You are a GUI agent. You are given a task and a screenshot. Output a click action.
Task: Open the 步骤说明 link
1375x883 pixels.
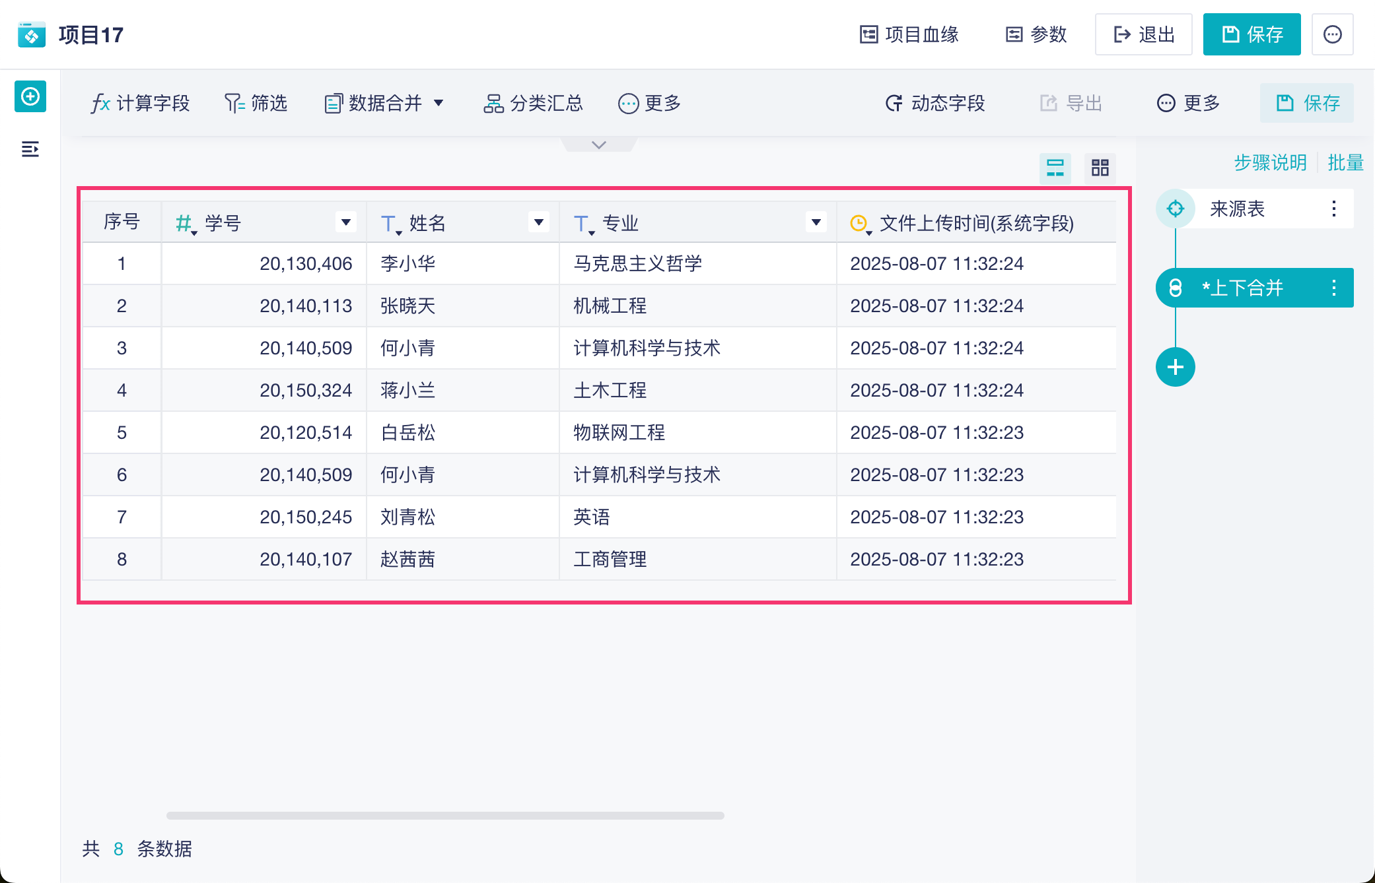1270,162
